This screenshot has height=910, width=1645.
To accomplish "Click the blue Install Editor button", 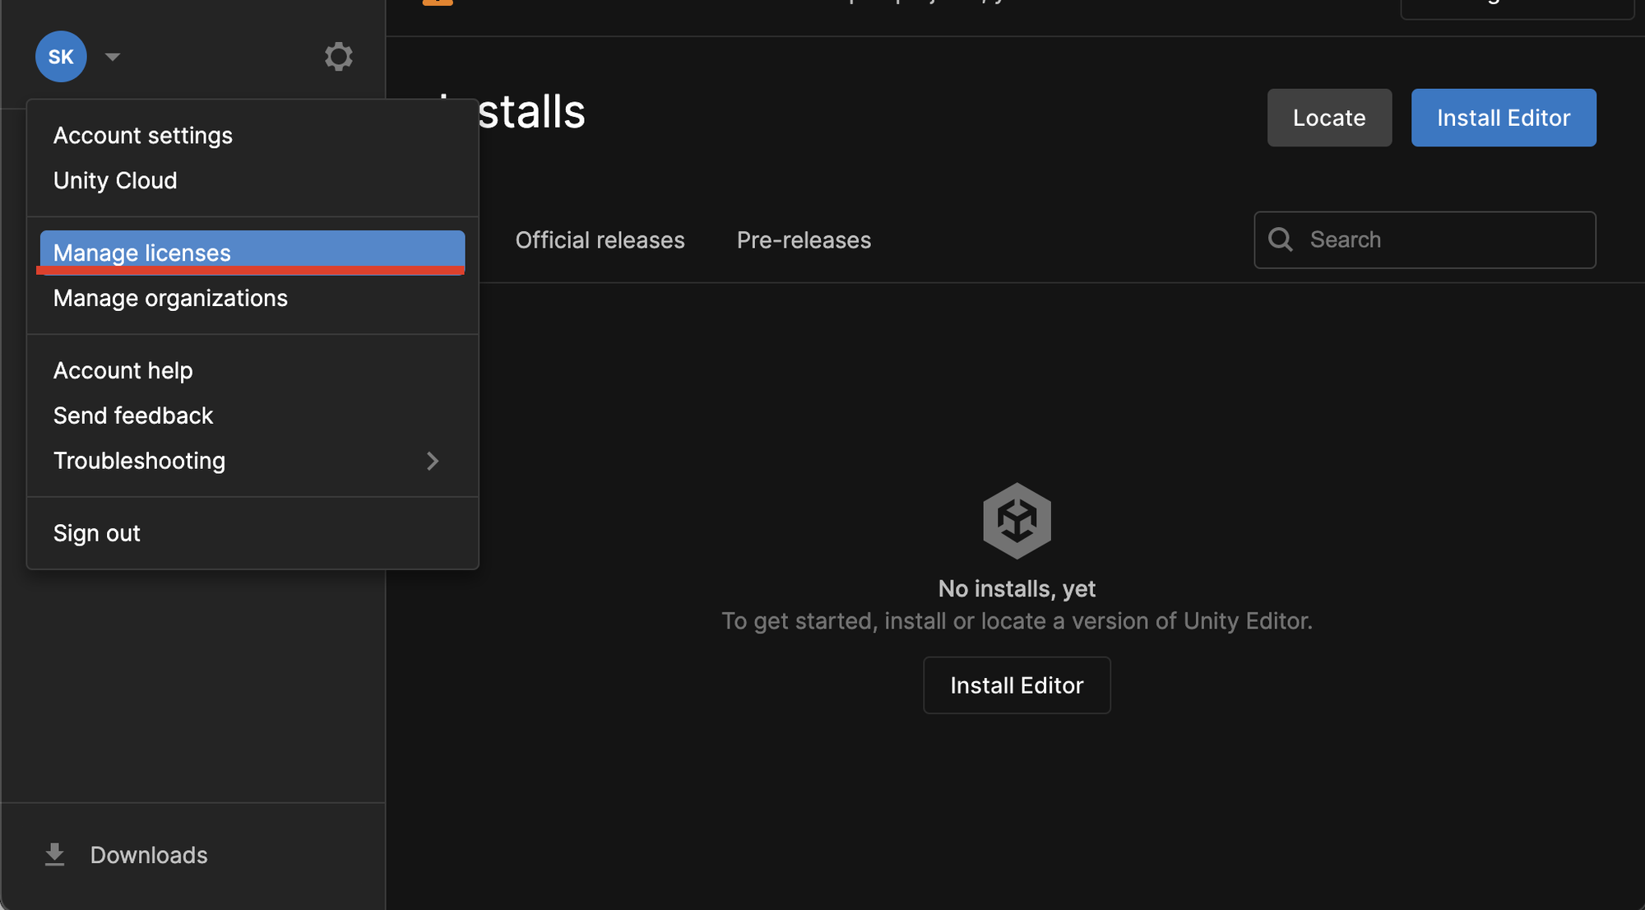I will tap(1504, 118).
